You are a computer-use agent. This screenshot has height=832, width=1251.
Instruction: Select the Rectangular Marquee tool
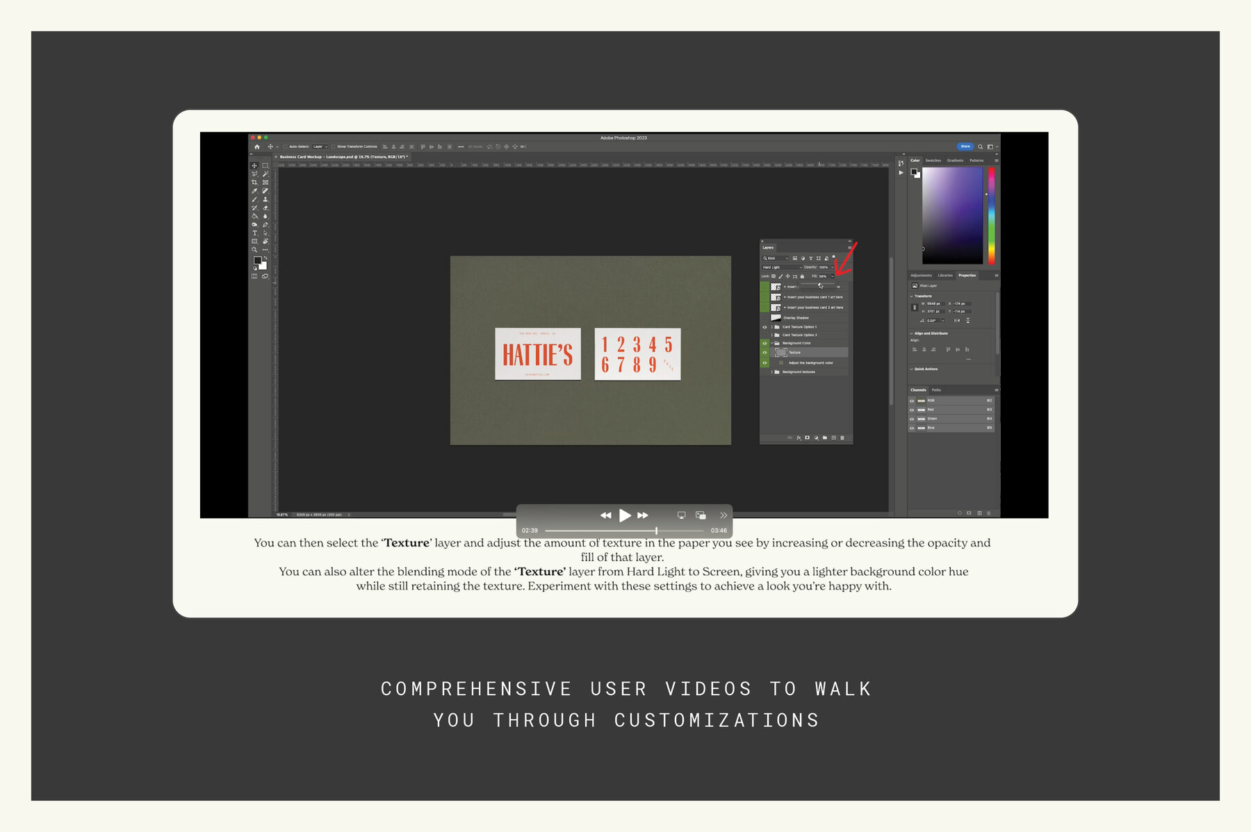(265, 166)
